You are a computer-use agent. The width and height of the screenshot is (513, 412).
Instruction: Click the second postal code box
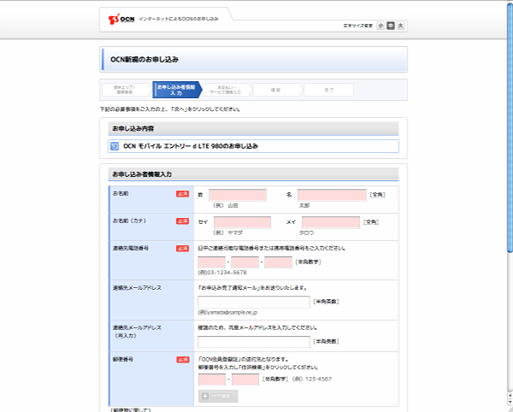tap(245, 380)
